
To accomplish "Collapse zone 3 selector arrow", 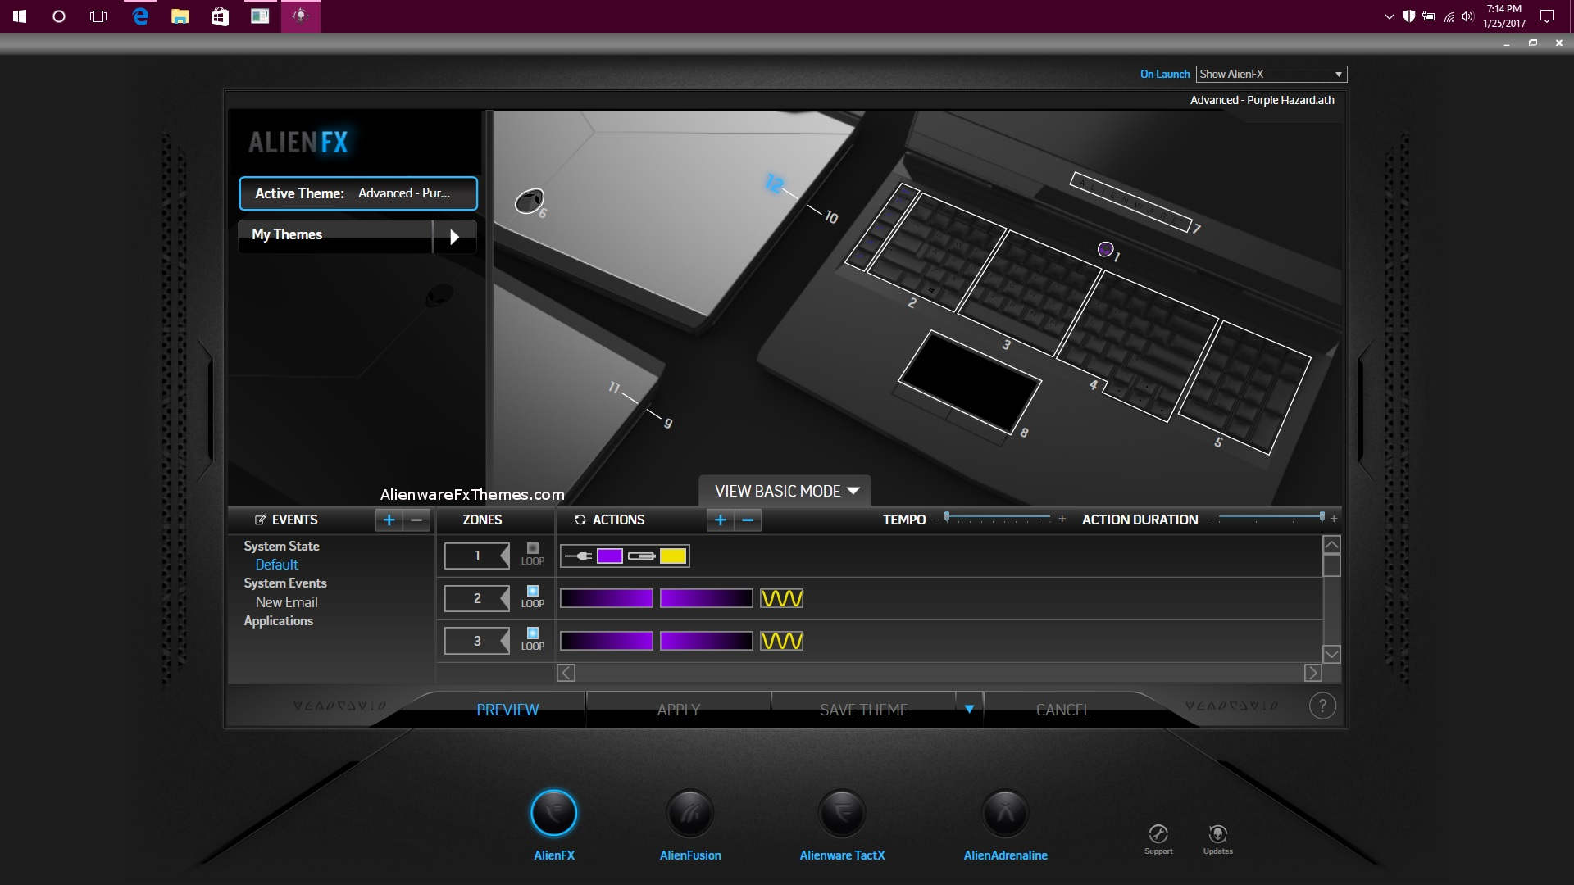I will tap(505, 641).
